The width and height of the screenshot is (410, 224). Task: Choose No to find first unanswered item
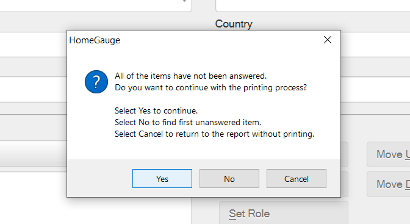(x=229, y=178)
